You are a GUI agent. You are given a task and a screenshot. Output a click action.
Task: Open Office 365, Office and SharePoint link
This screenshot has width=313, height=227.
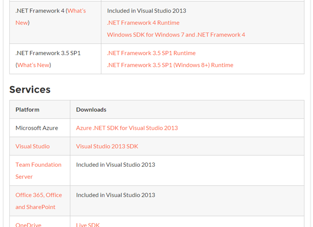pos(39,201)
